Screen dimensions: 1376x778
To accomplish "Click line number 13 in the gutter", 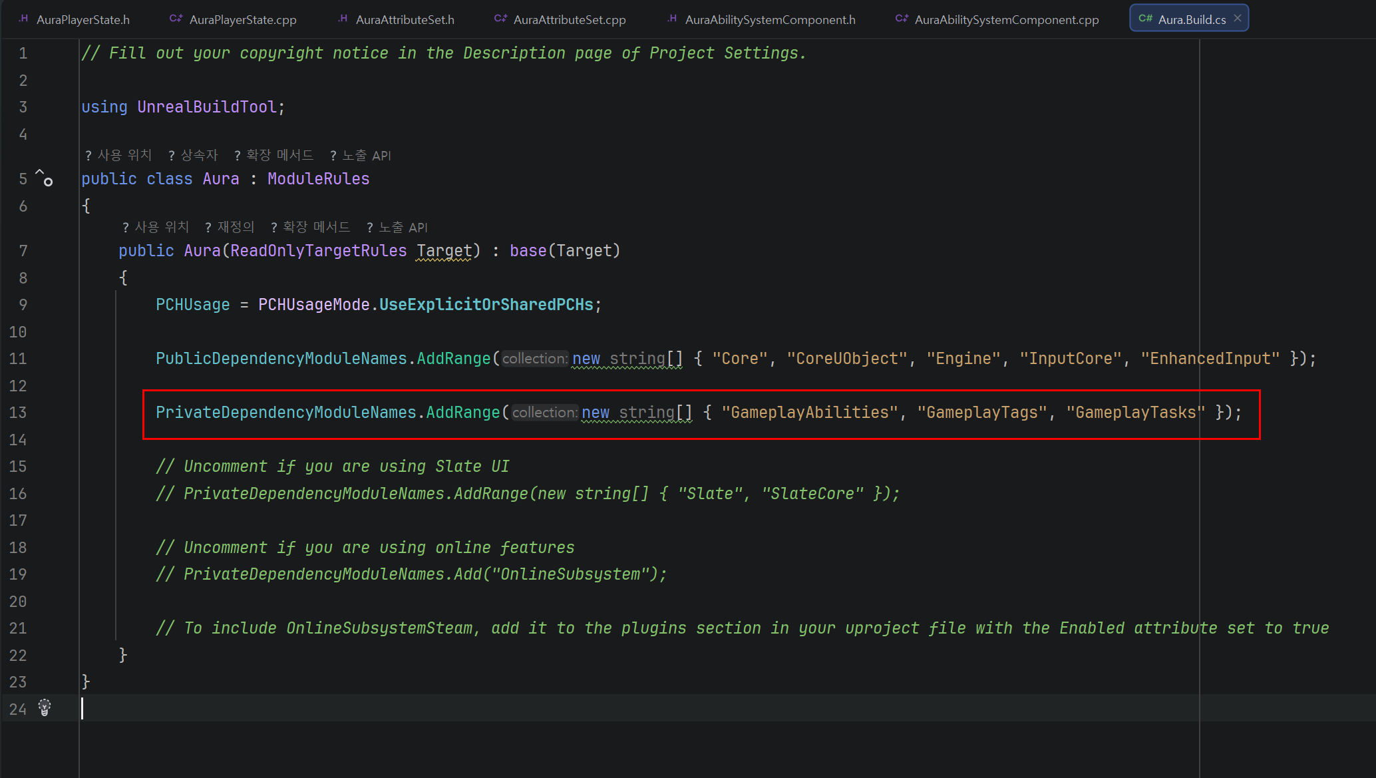I will [18, 413].
